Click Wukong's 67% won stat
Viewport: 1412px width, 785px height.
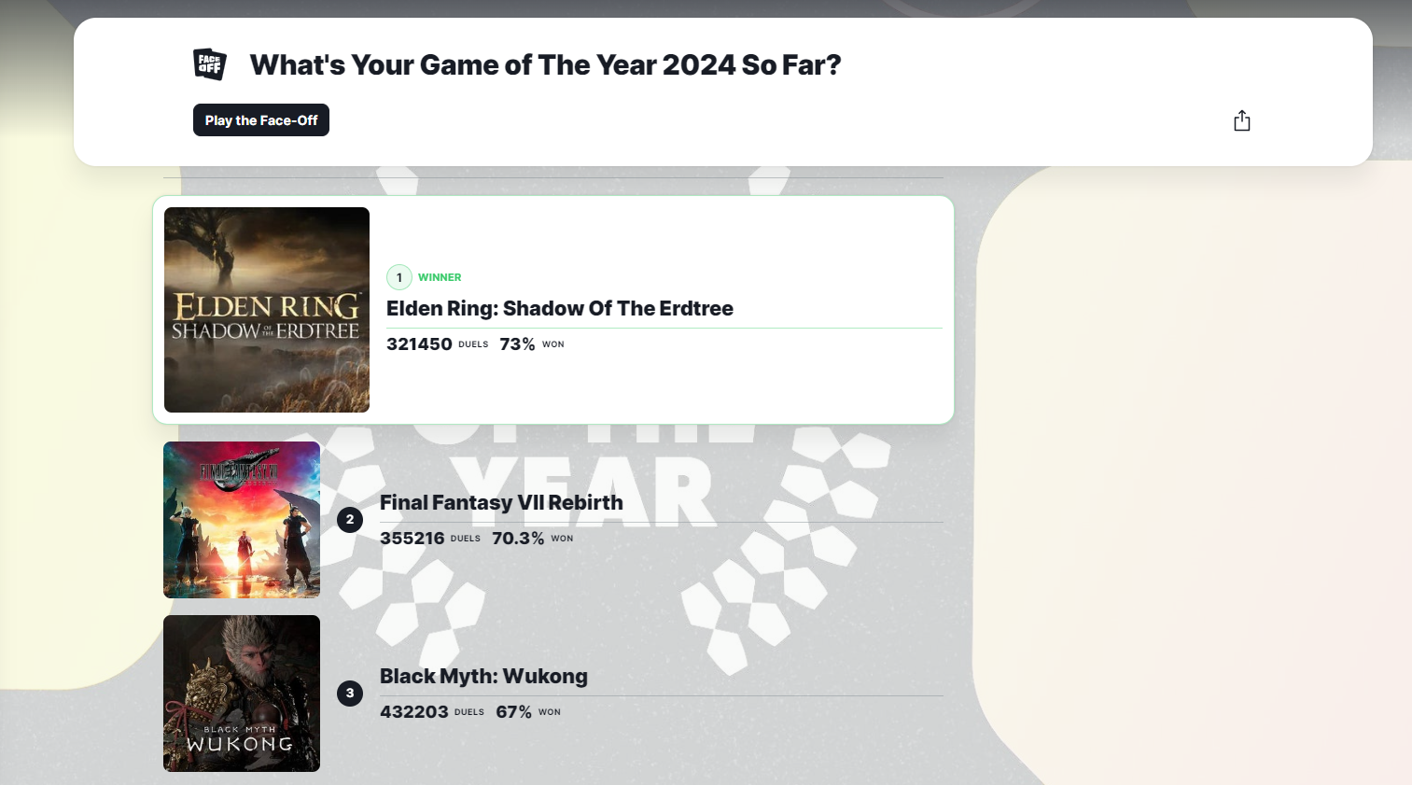pos(513,712)
